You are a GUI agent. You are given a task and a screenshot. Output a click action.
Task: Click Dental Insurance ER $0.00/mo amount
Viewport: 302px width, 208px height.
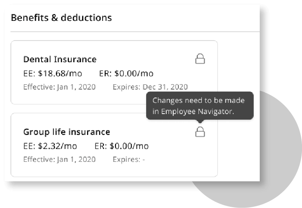[x=126, y=73]
